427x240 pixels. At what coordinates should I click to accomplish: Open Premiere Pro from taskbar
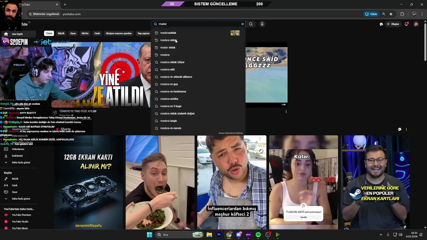click(x=219, y=235)
